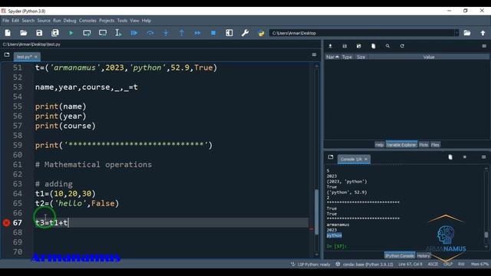
Task: Stop debugging with the blue square
Action: tap(213, 33)
